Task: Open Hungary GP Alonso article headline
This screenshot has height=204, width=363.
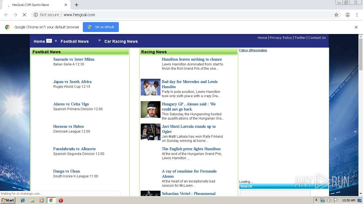Action: click(189, 107)
